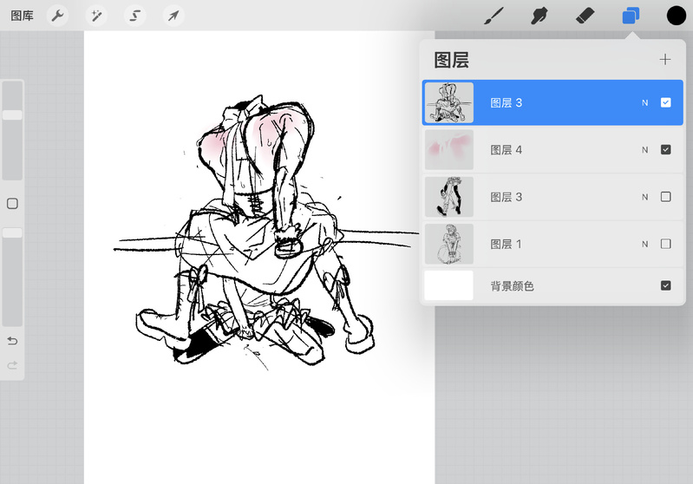
Task: Hide the selected 图层 3 top layer
Action: pos(665,102)
